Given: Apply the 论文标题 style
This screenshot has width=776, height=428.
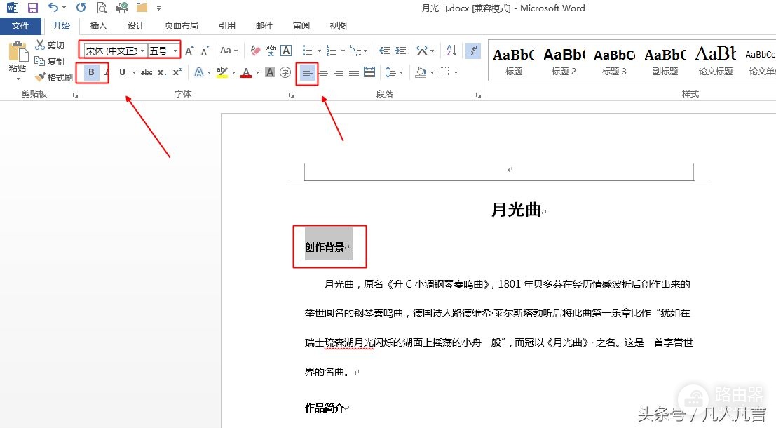Looking at the screenshot, I should [716, 60].
